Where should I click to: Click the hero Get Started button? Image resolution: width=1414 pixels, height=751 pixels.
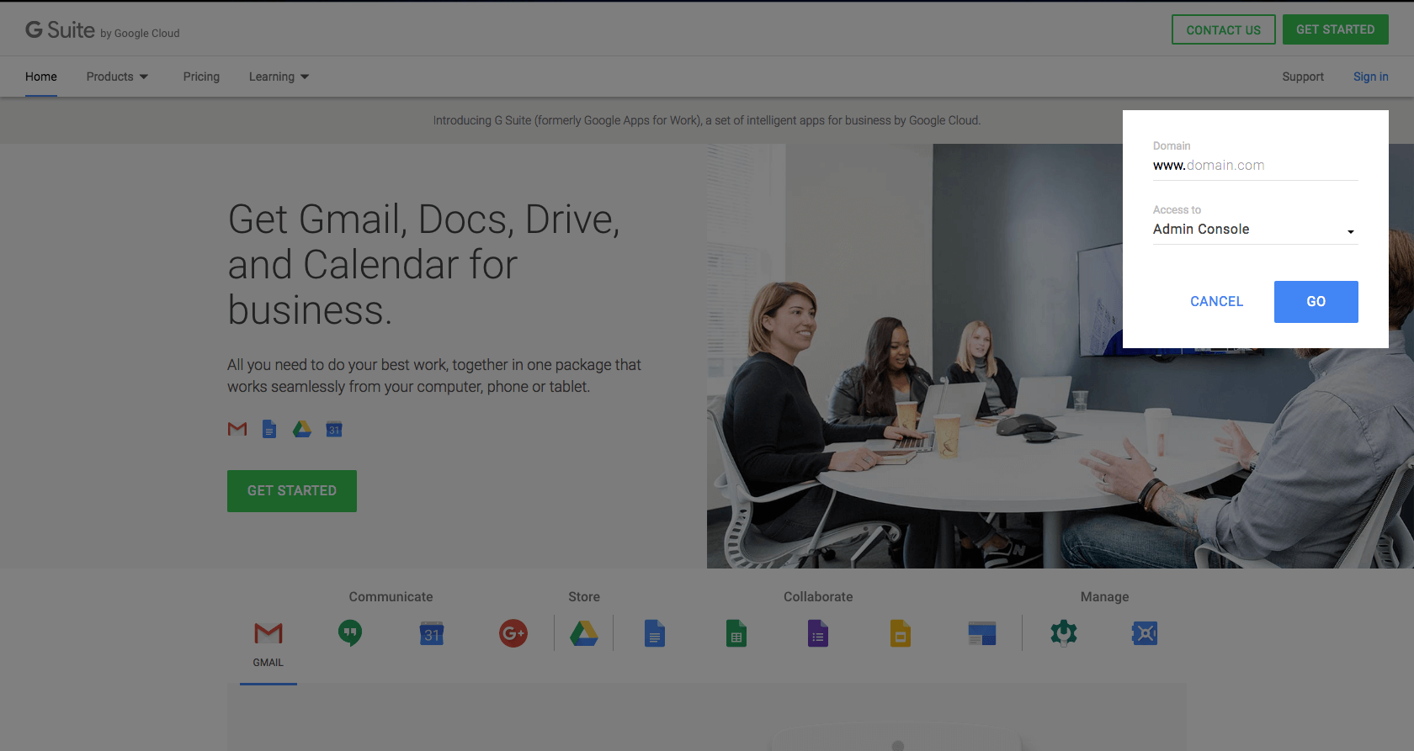click(292, 491)
